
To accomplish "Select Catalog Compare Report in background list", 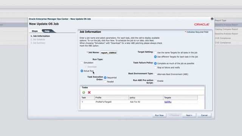I will click(x=226, y=29).
